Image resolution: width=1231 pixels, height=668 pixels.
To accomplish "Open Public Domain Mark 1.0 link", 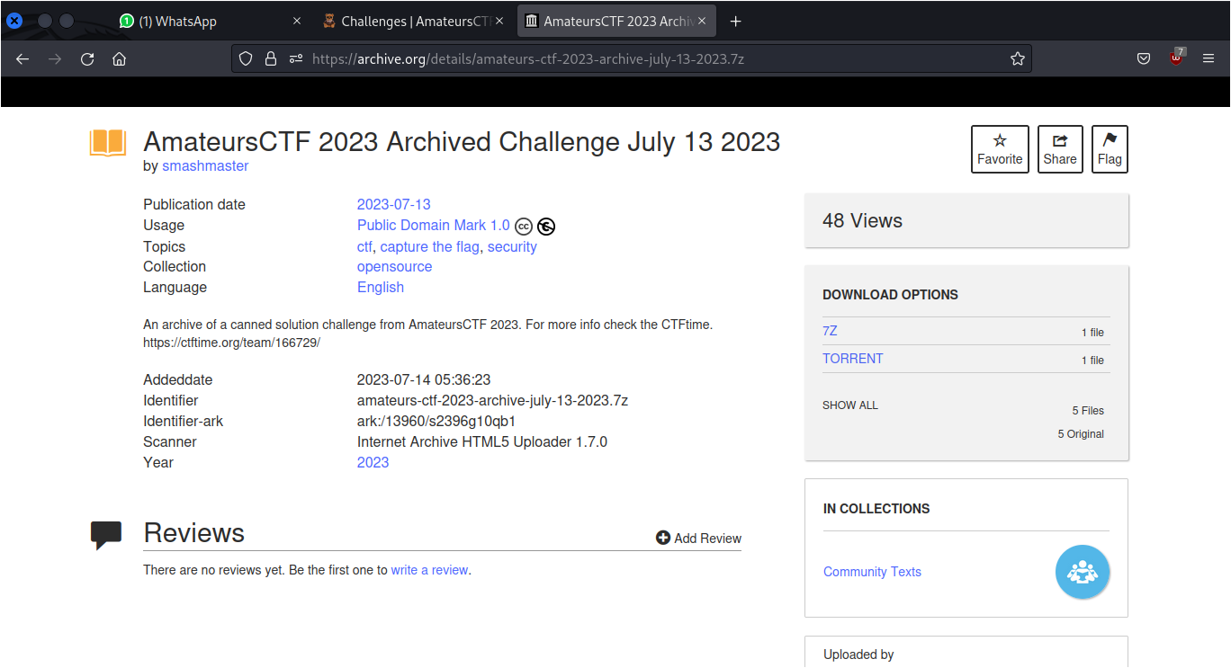I will coord(434,226).
